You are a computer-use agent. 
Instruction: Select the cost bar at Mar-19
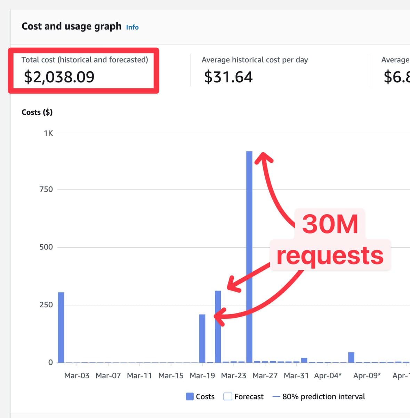click(202, 339)
